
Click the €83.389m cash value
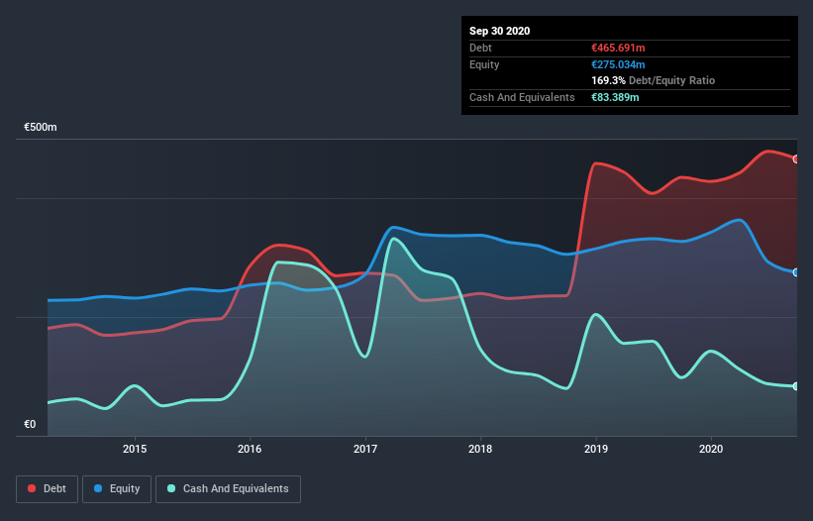click(615, 97)
